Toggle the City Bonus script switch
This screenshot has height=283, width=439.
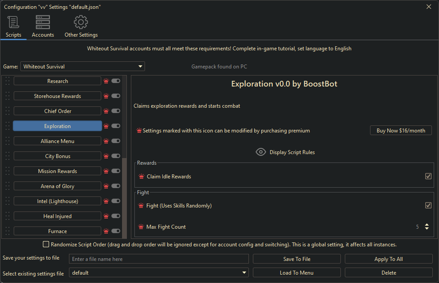tap(116, 156)
